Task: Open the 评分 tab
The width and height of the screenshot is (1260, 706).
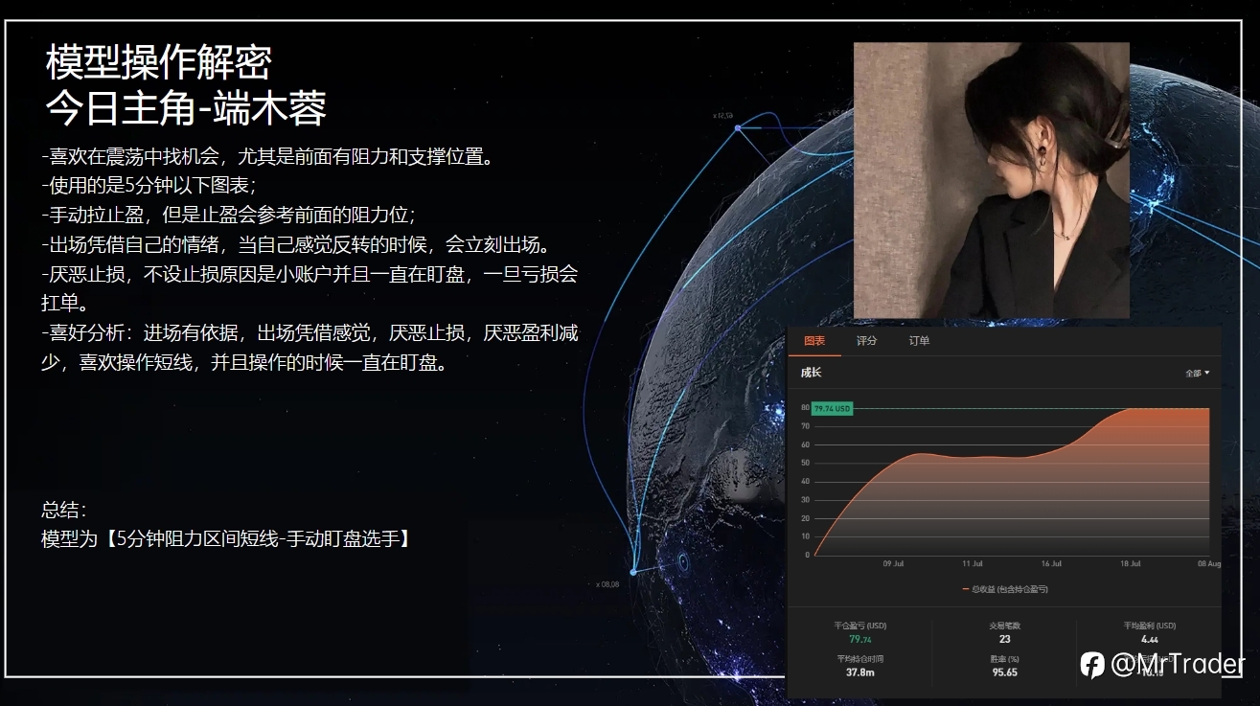Action: point(866,341)
